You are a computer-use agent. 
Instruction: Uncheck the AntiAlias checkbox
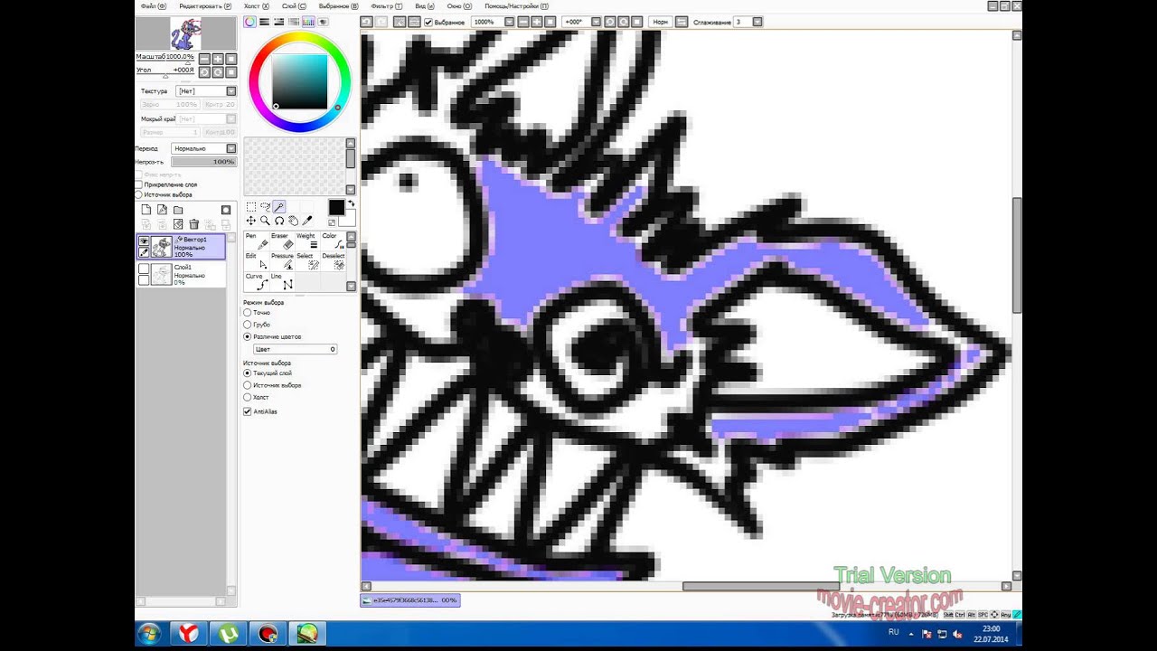[248, 411]
